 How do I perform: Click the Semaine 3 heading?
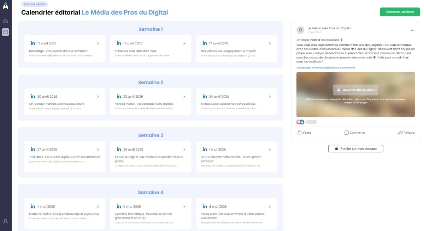[x=151, y=135]
